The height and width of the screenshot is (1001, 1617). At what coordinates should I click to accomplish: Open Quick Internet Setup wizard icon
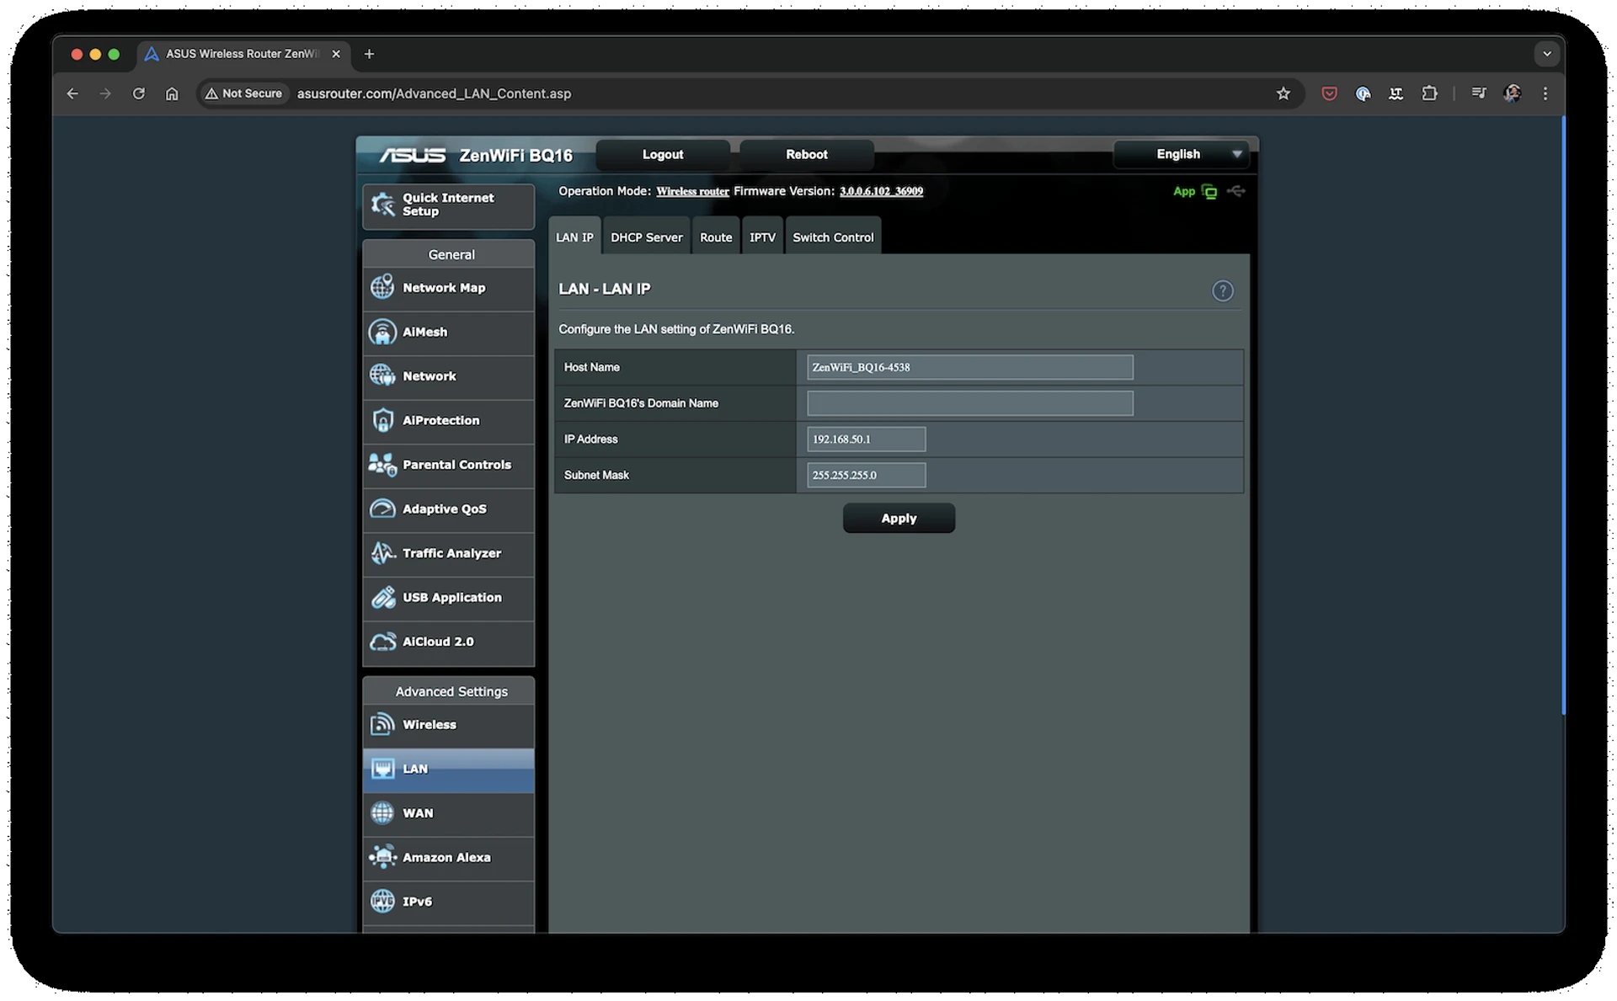click(383, 204)
